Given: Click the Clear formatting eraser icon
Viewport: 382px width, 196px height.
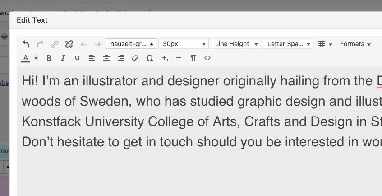Looking at the screenshot, I should point(135,58).
